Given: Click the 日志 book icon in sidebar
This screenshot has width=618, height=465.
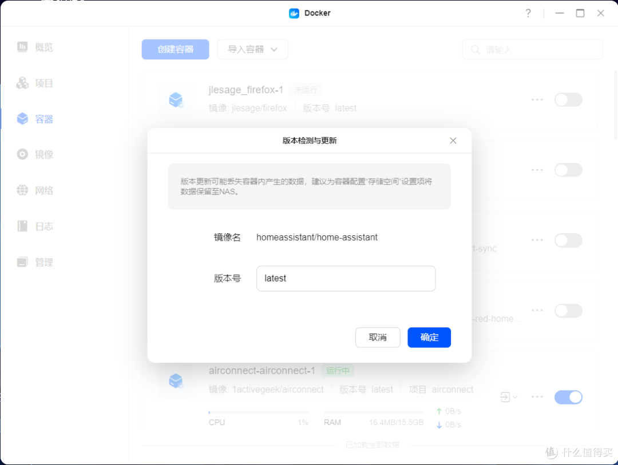Looking at the screenshot, I should tap(22, 226).
